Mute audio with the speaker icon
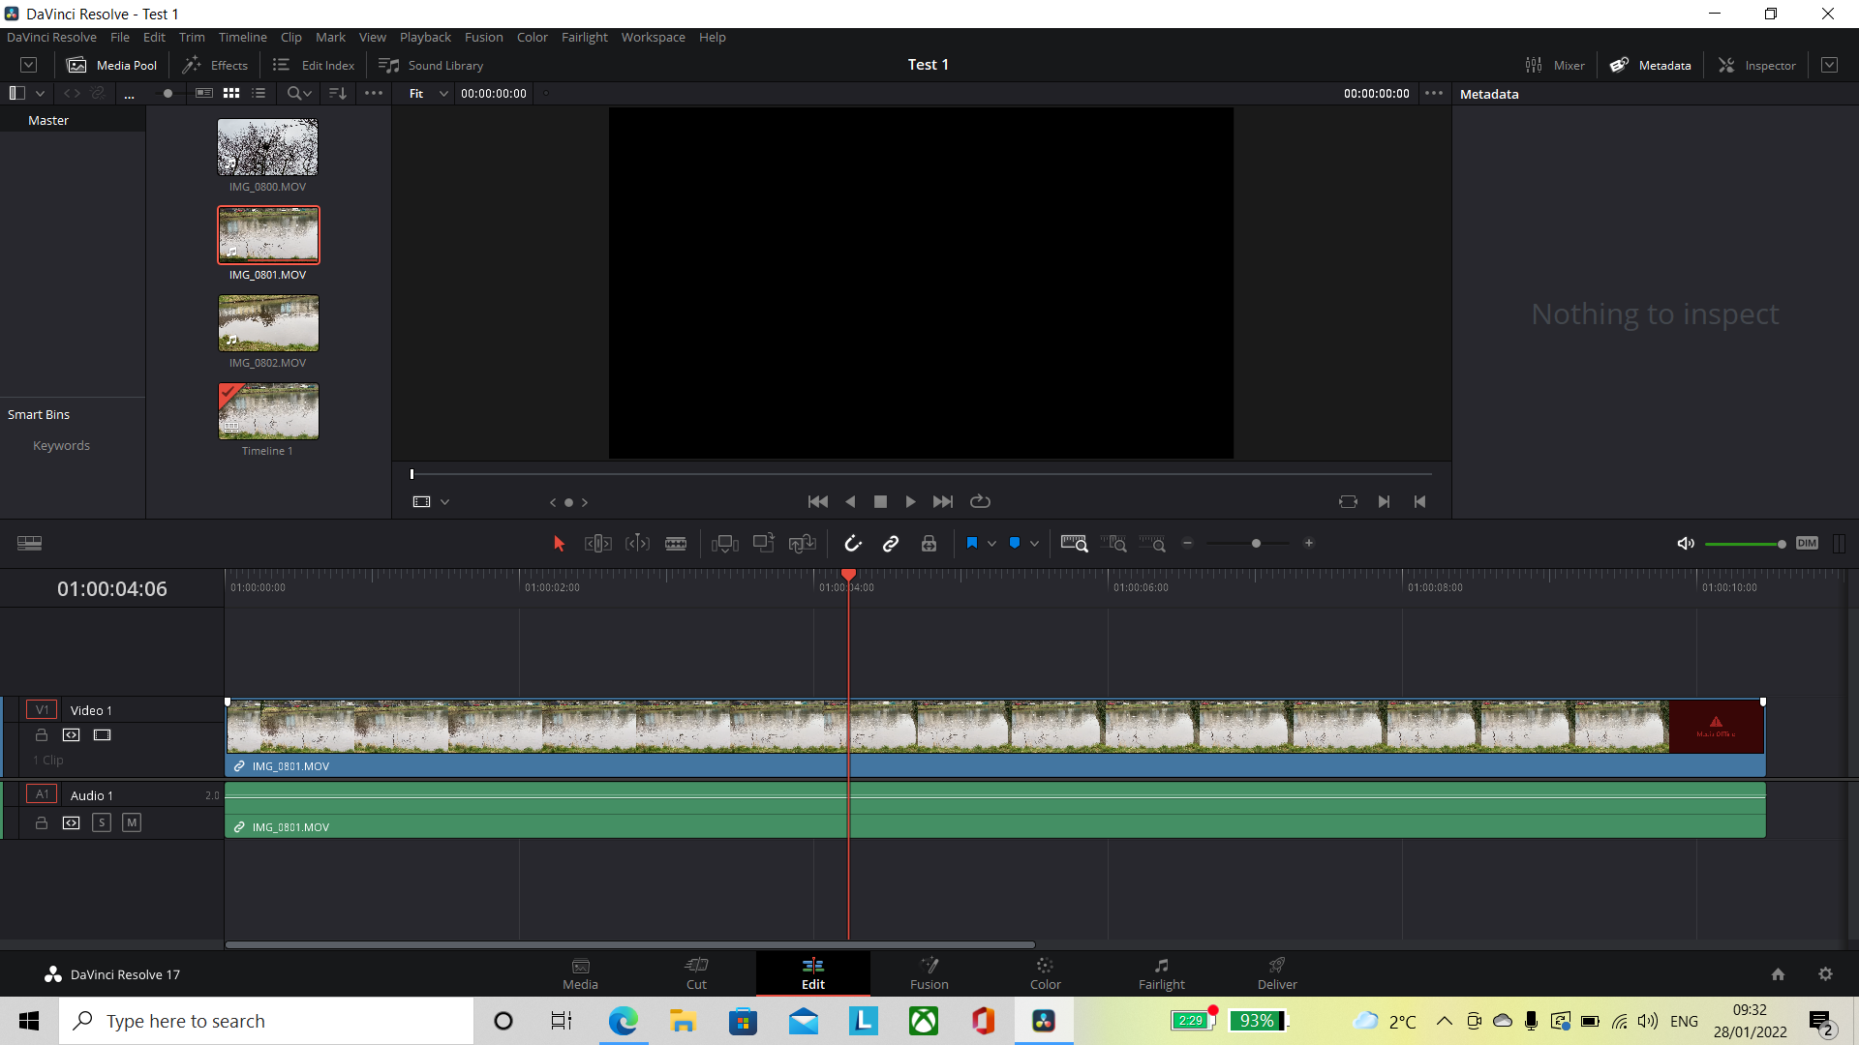This screenshot has width=1859, height=1045. (x=1686, y=544)
